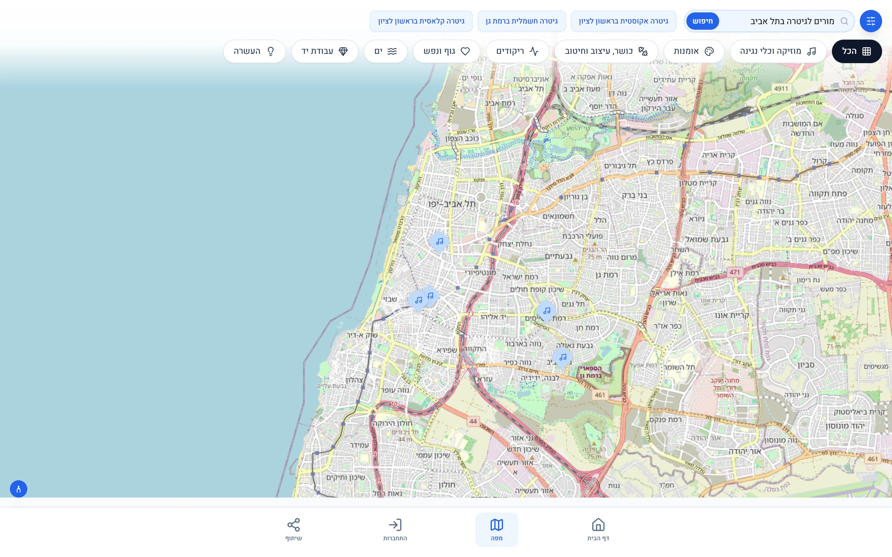Select suggestion גיטרה קלאסית בראשון לציון
892x557 pixels.
pos(421,21)
